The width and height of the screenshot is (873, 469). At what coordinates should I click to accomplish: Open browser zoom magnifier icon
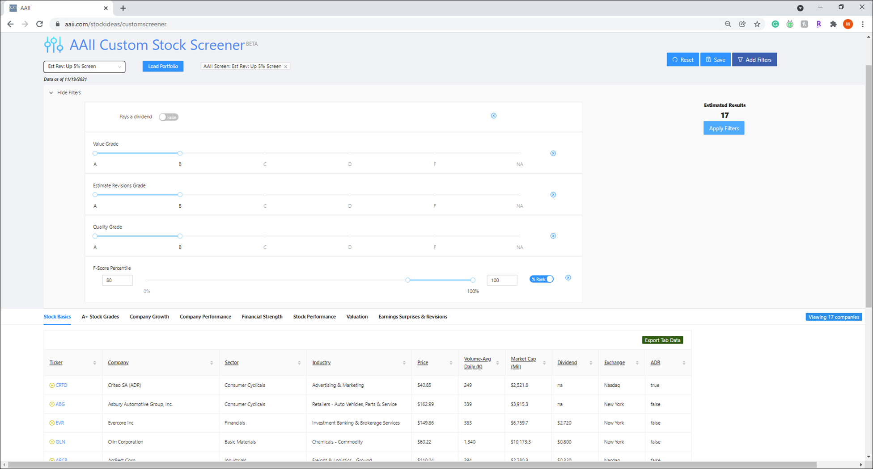click(728, 24)
